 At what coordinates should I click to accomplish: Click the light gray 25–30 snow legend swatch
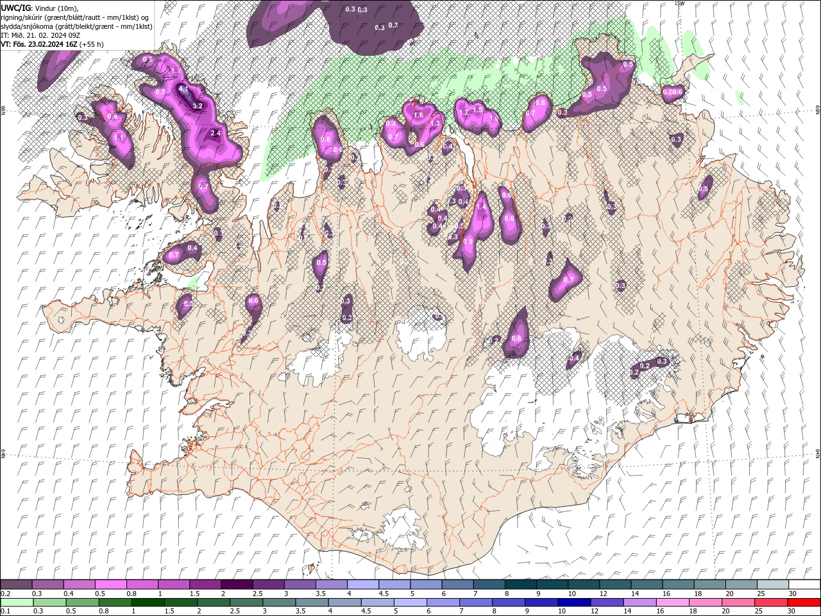tap(774, 585)
